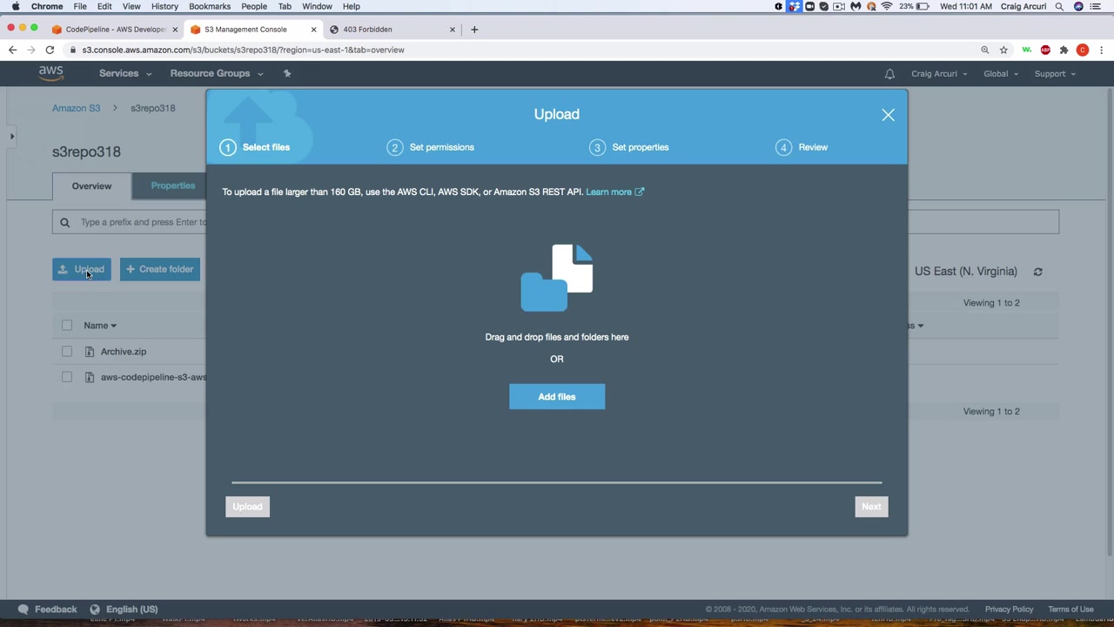Screen dimensions: 1114x627
Task: Close the CodePipeline browser tab
Action: (x=174, y=30)
